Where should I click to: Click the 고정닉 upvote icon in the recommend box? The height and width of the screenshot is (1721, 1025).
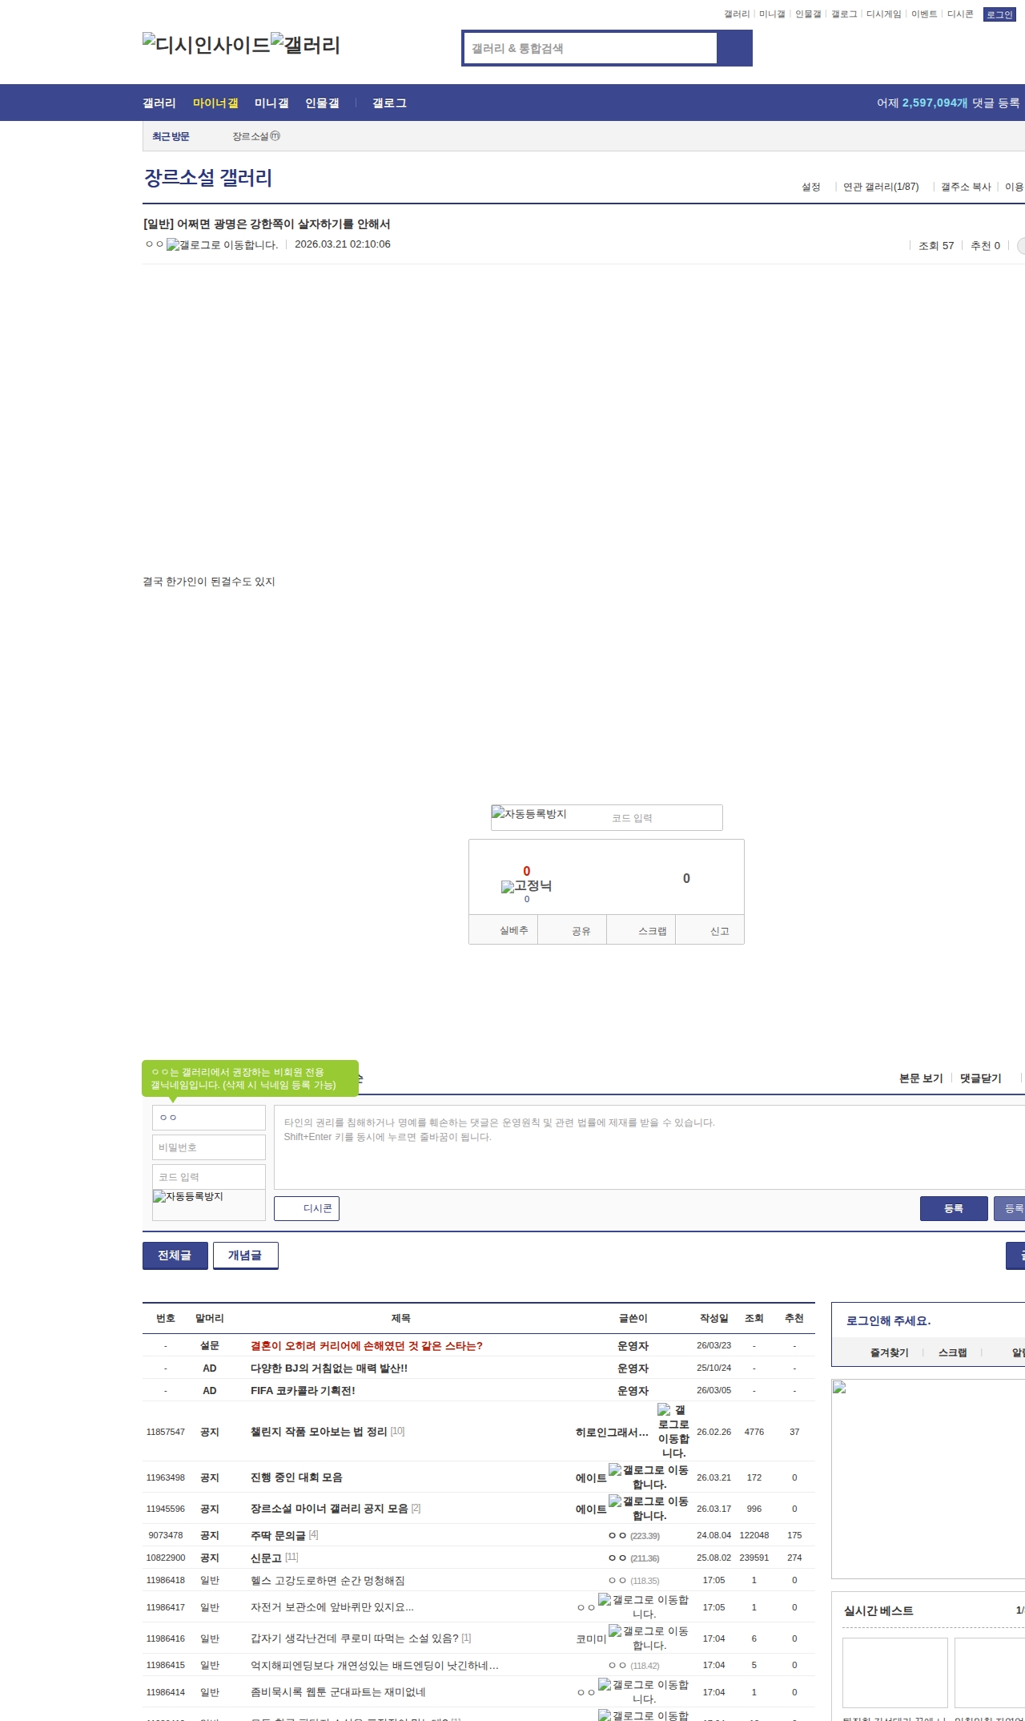click(x=526, y=886)
